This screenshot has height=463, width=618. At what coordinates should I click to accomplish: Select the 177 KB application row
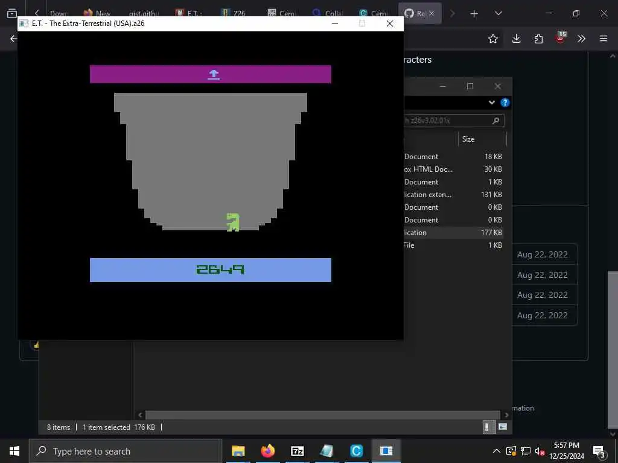click(x=453, y=232)
